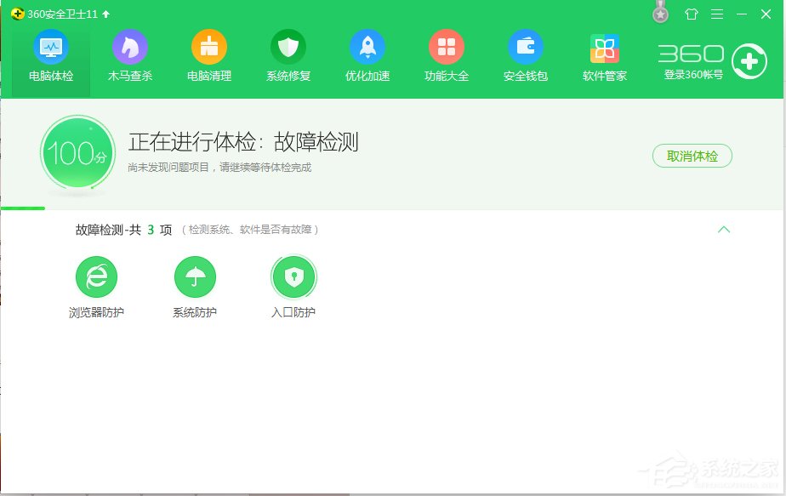Open 浏览器防护 browser protection settings
Screen dimensions: 786x496
point(97,285)
